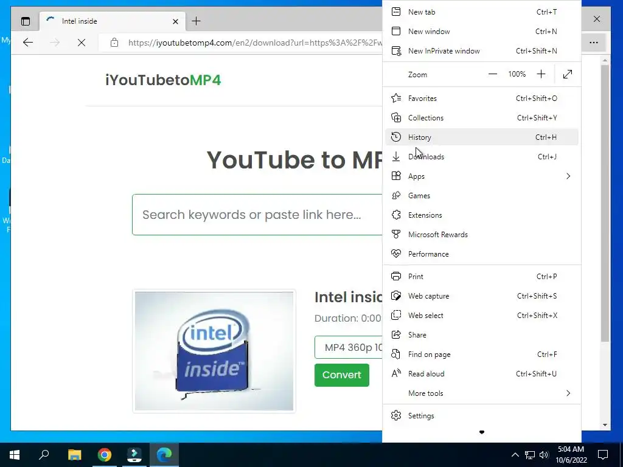Add a new tab with plus button

point(197,21)
